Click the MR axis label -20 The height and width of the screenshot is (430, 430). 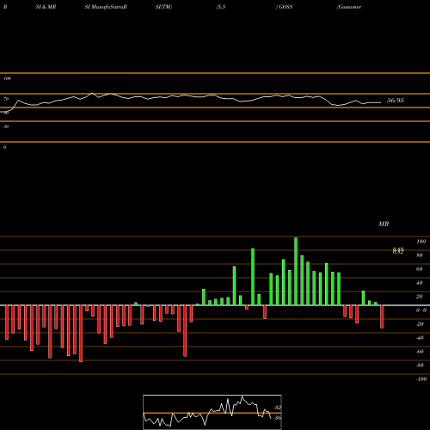[x=420, y=324]
